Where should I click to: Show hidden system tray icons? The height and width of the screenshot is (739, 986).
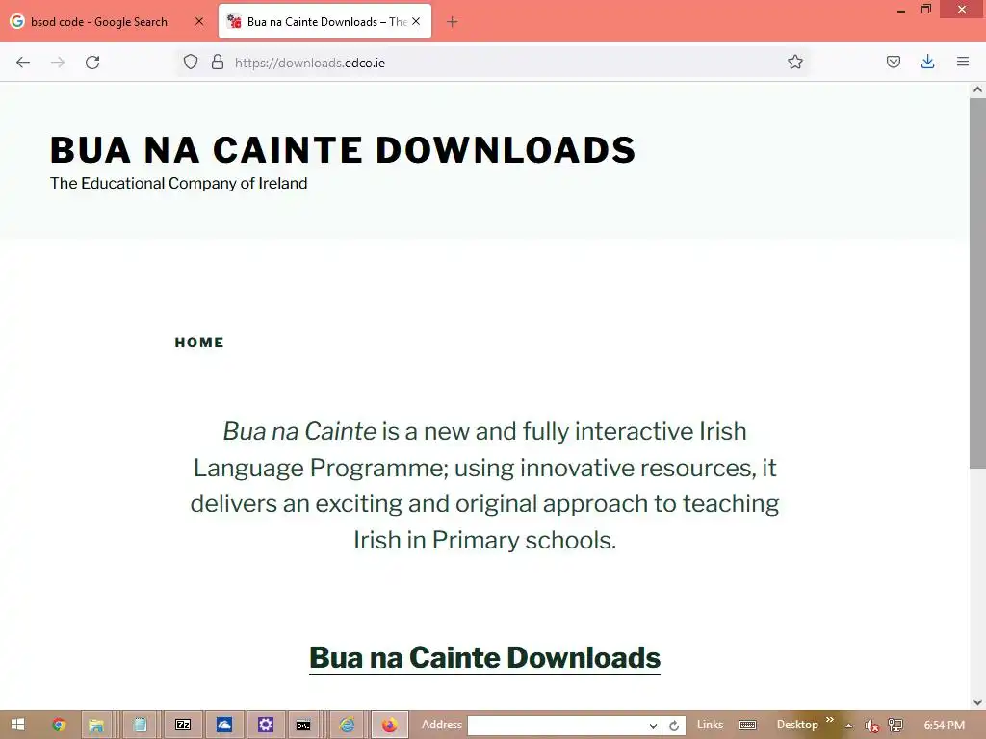click(x=849, y=726)
